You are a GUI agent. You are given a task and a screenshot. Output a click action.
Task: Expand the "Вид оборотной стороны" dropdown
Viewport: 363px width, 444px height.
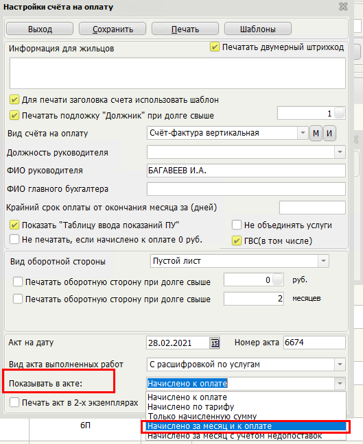pyautogui.click(x=323, y=261)
